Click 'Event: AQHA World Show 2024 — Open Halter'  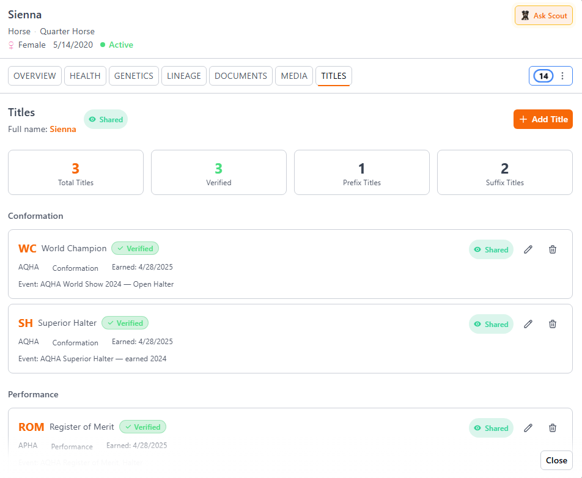coord(96,284)
